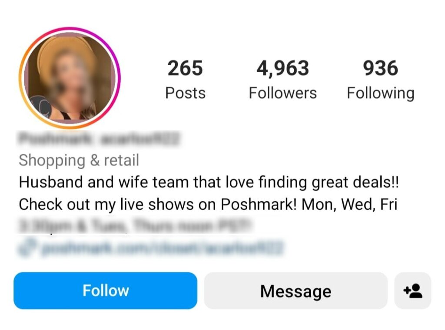
Task: Click the word Poshmark! in the bio
Action: [x=259, y=204]
